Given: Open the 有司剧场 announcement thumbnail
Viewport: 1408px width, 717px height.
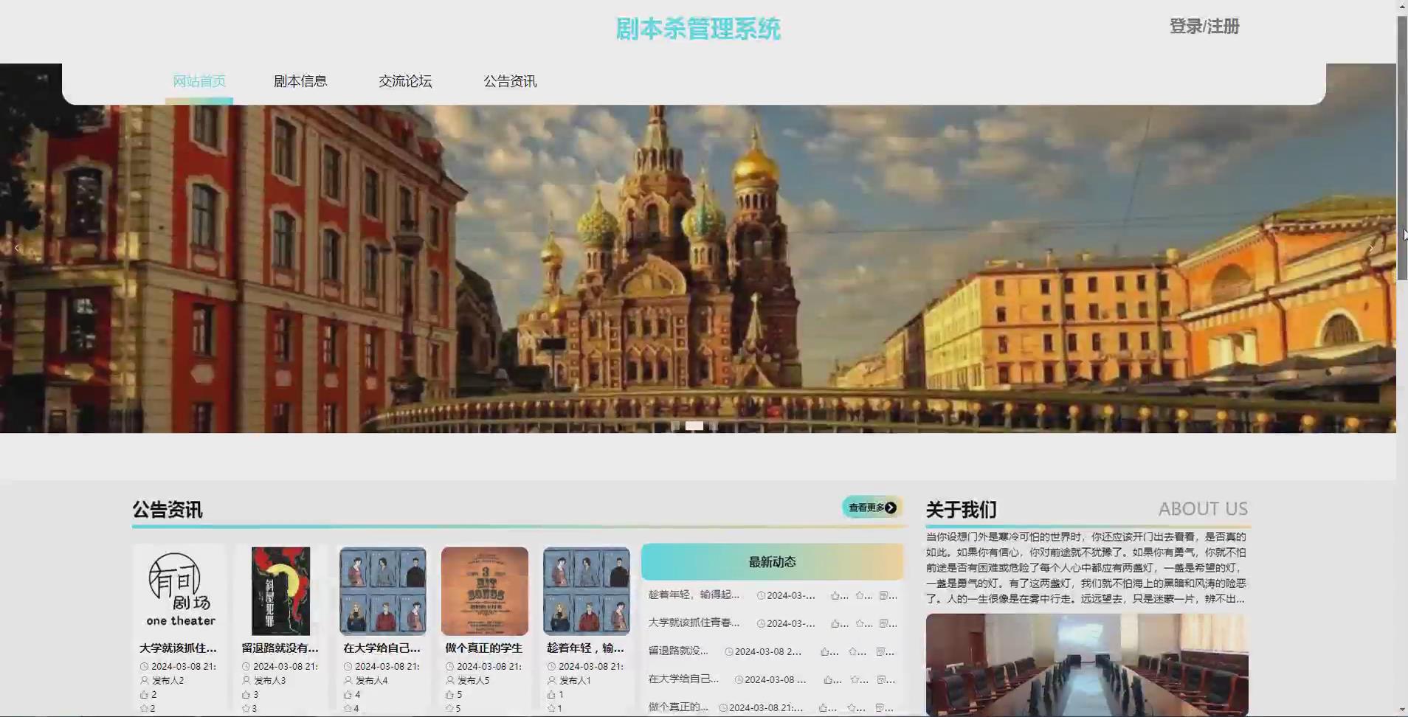Looking at the screenshot, I should pos(179,590).
